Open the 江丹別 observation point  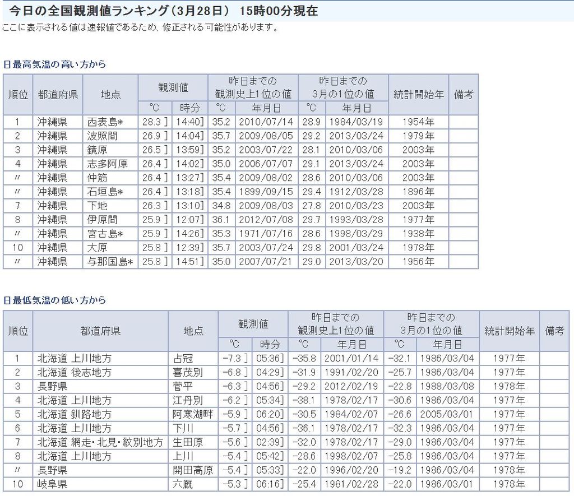click(186, 400)
